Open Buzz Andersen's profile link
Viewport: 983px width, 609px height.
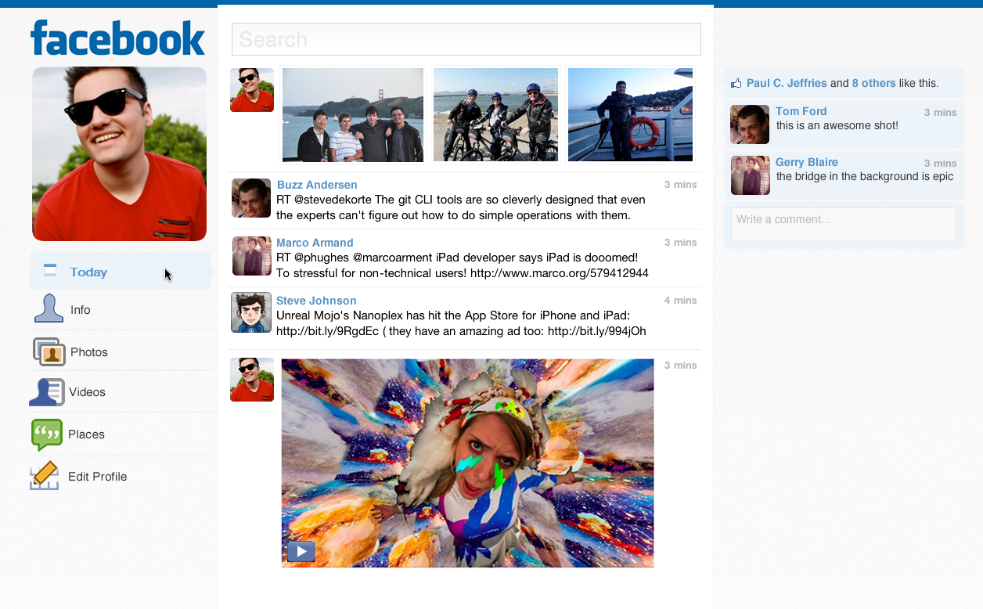pos(317,185)
